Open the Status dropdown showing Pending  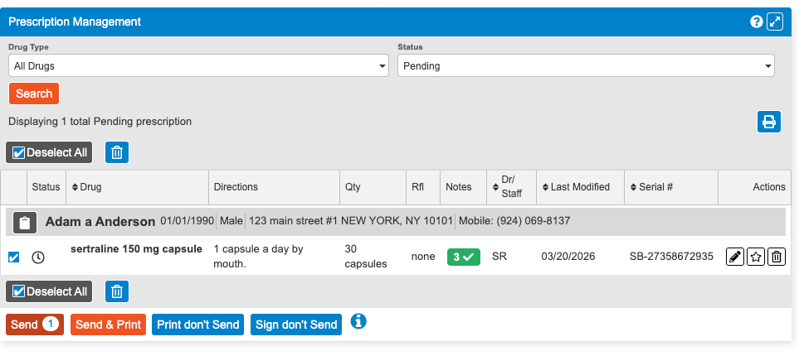point(586,65)
